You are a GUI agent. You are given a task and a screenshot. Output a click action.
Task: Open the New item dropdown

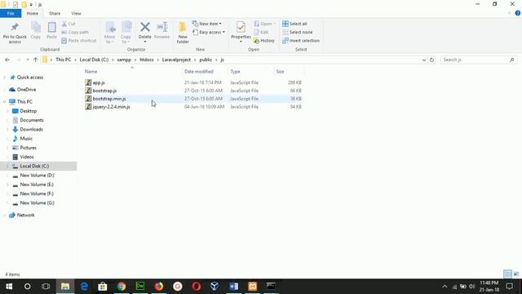(x=206, y=24)
